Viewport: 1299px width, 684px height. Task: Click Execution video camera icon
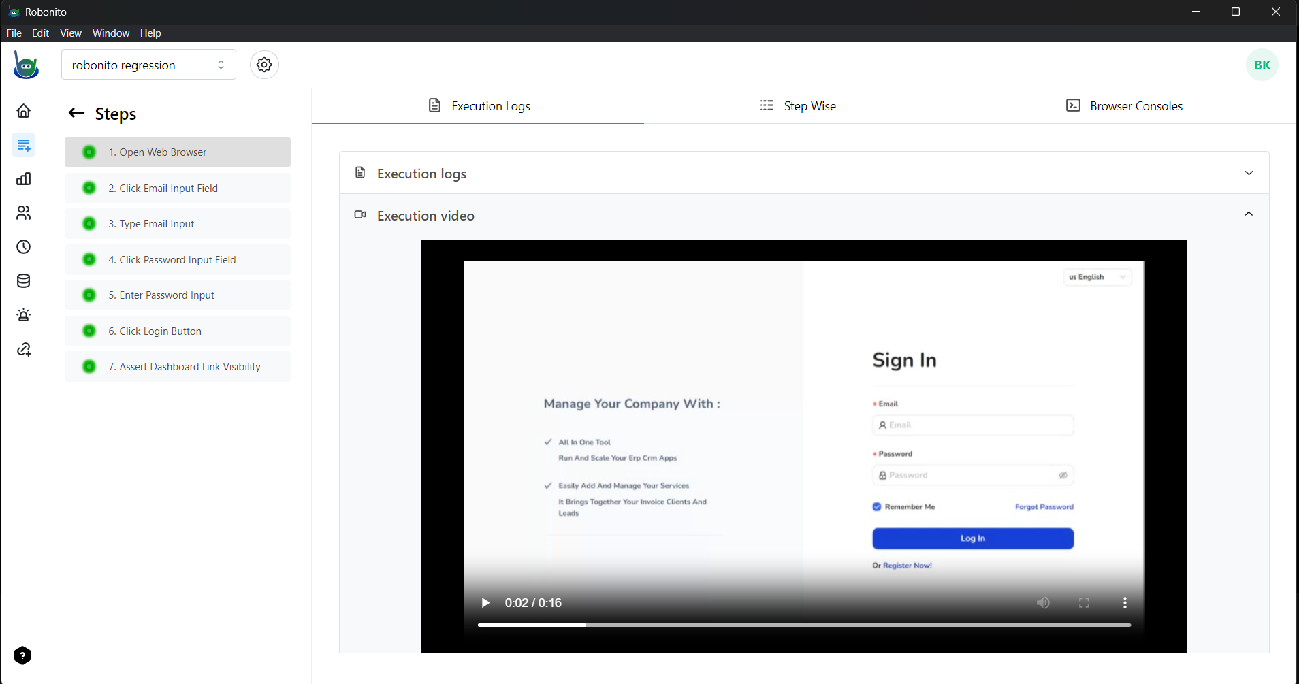(360, 215)
